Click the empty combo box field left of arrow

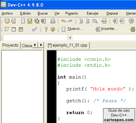35,38
